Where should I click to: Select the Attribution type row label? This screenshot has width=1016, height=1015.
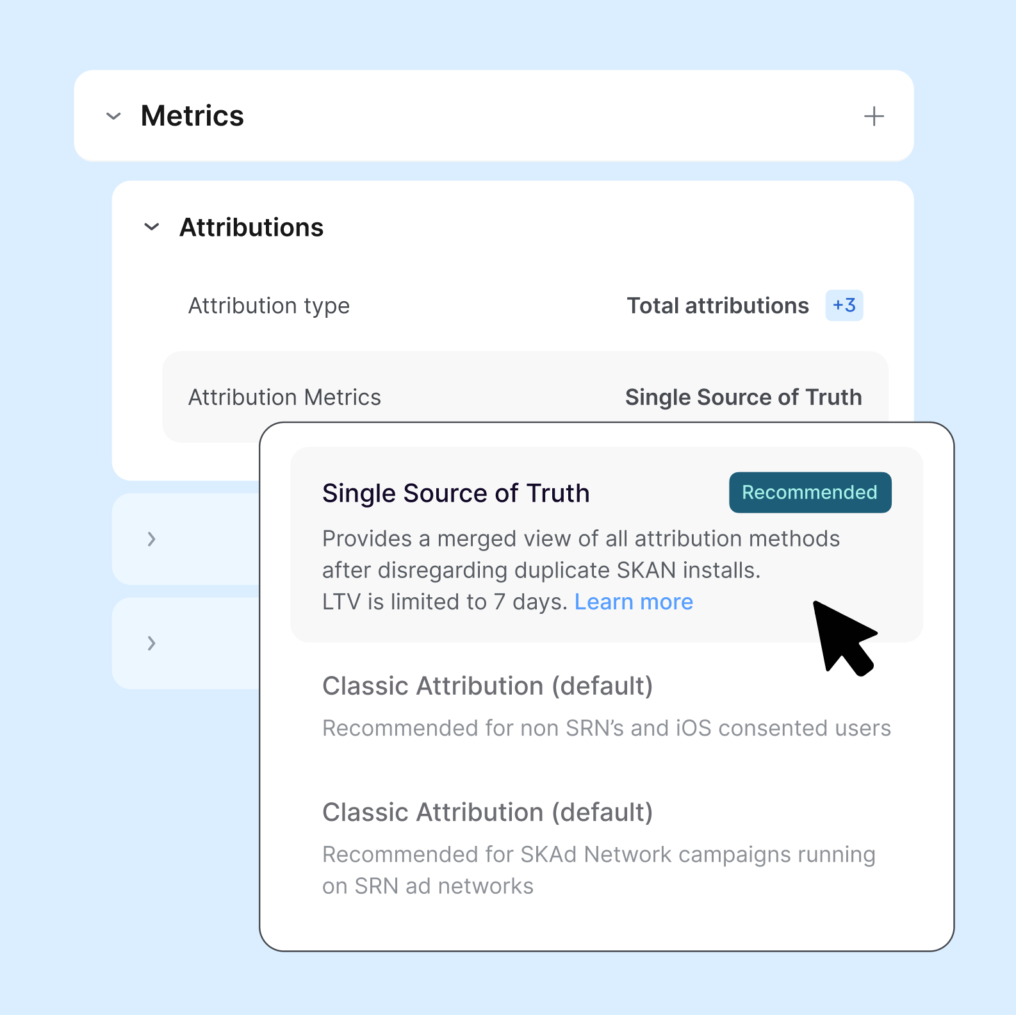click(x=269, y=306)
